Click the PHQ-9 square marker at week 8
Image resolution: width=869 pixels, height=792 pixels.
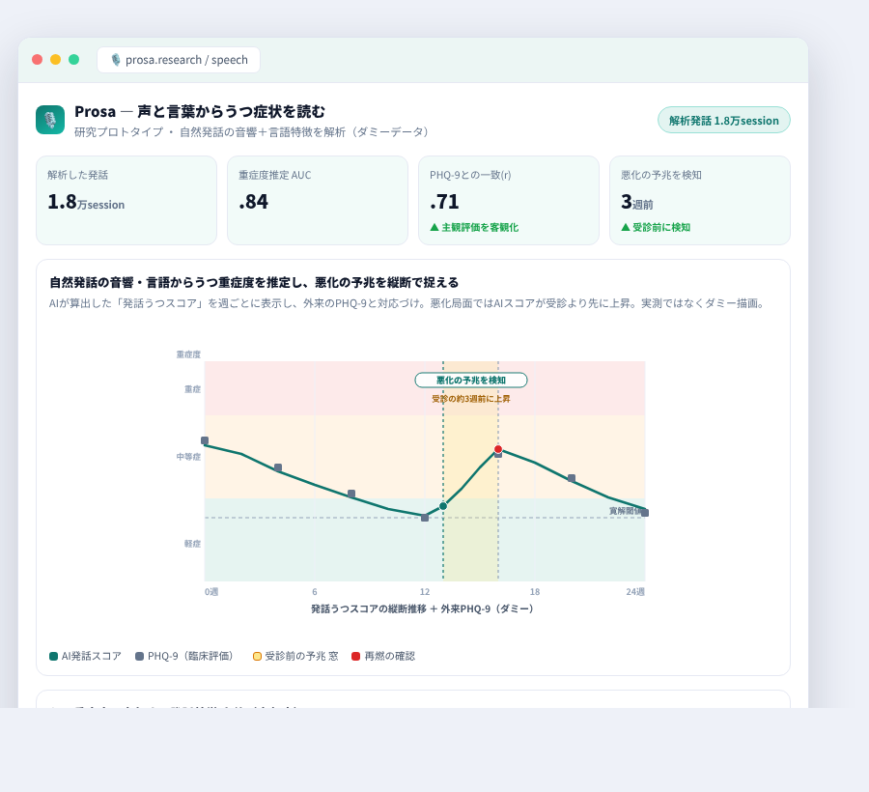click(351, 494)
